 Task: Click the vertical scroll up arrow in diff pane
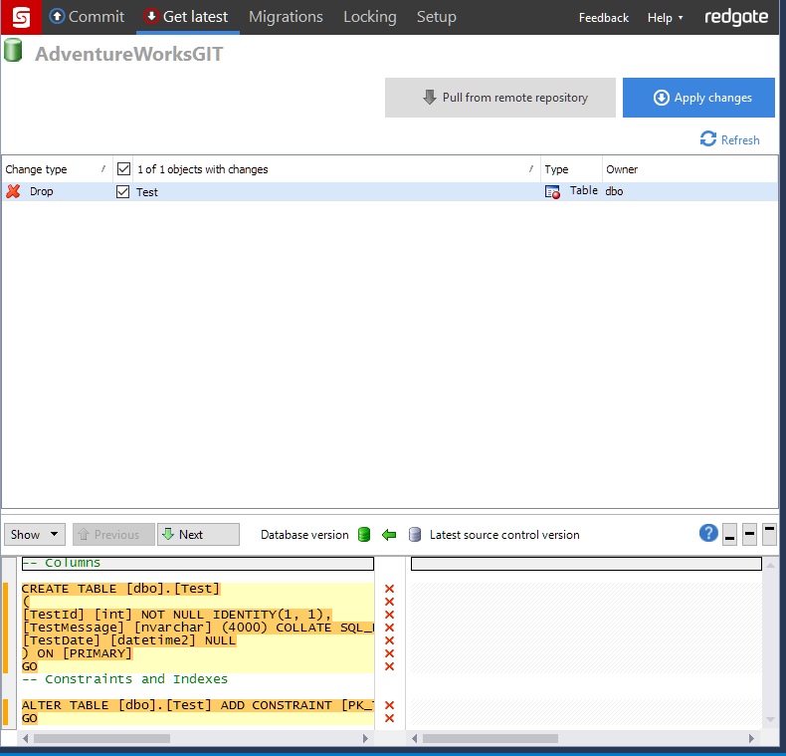tap(770, 566)
